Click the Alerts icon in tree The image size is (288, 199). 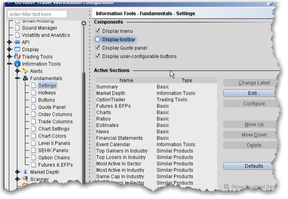(25, 71)
